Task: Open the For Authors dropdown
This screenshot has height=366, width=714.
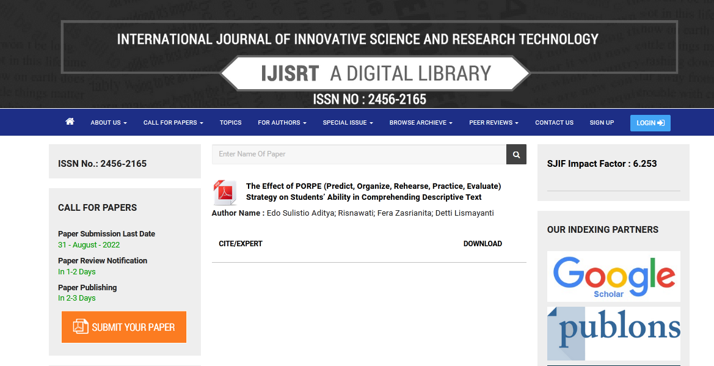Action: pos(282,123)
